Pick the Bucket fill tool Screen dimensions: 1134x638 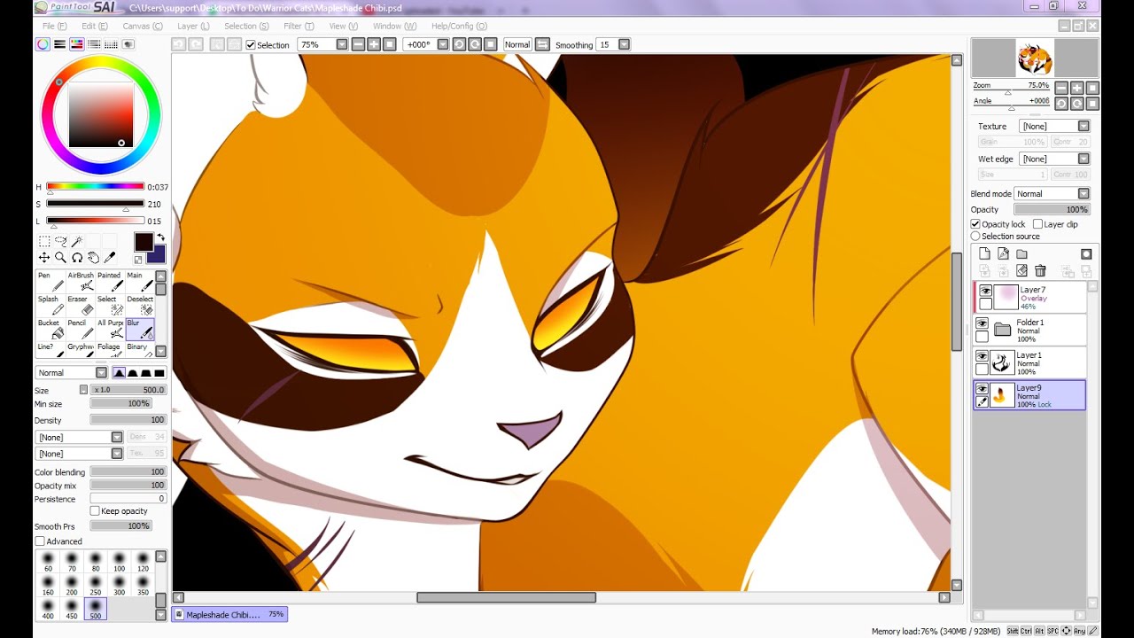click(50, 329)
